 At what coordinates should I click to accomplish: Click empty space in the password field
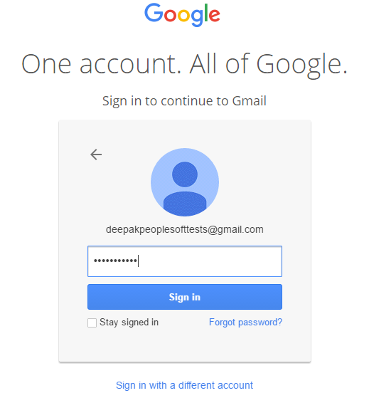click(x=210, y=261)
